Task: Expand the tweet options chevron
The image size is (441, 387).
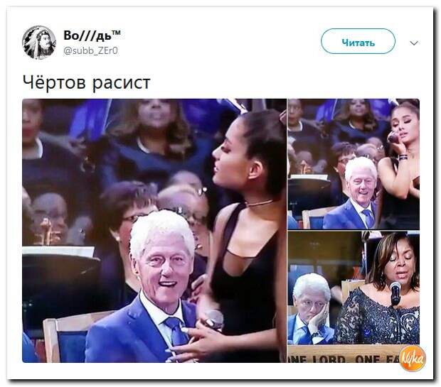Action: pos(414,43)
